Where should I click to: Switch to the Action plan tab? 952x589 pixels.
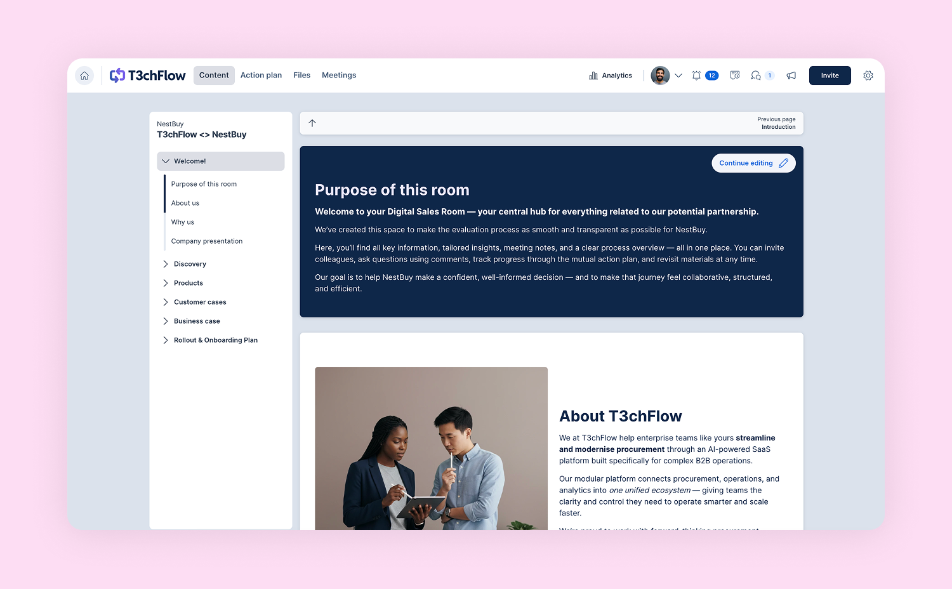pyautogui.click(x=261, y=76)
